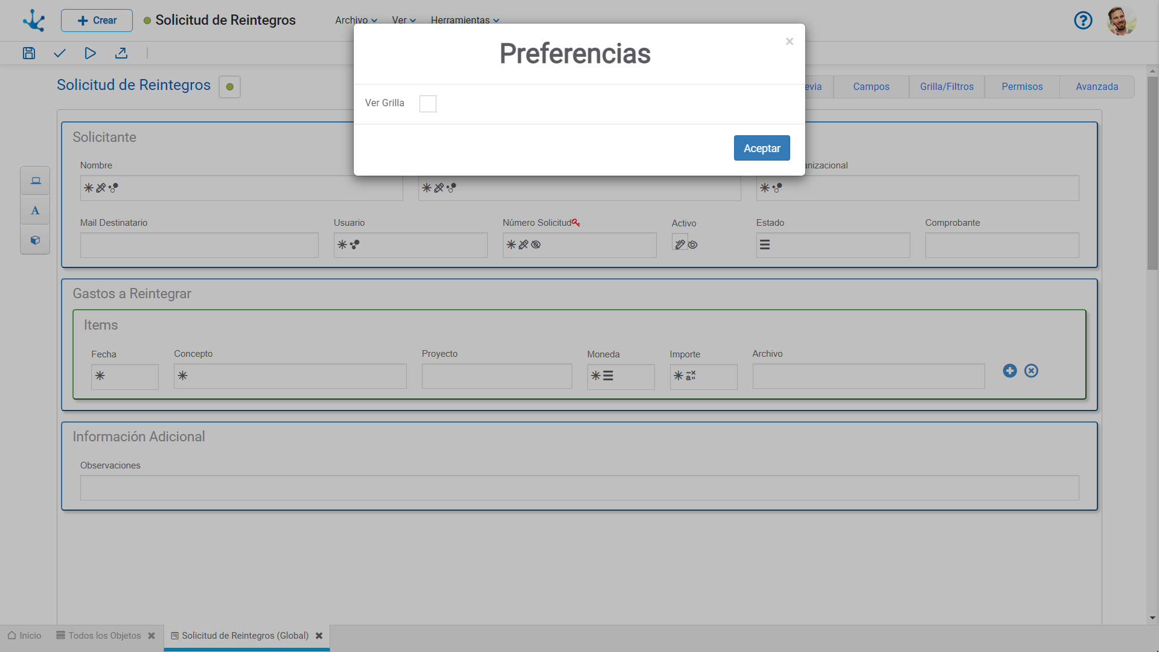Click the Usuario field

(410, 245)
